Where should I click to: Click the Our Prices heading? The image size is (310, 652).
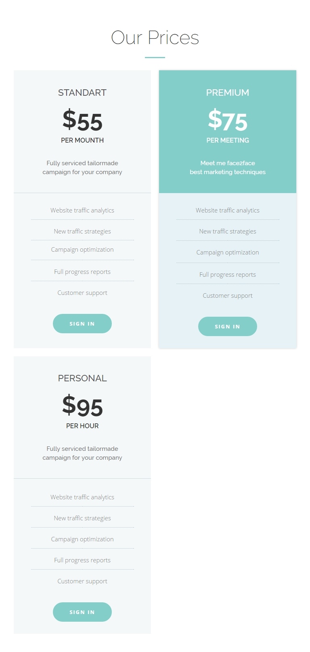tap(155, 38)
